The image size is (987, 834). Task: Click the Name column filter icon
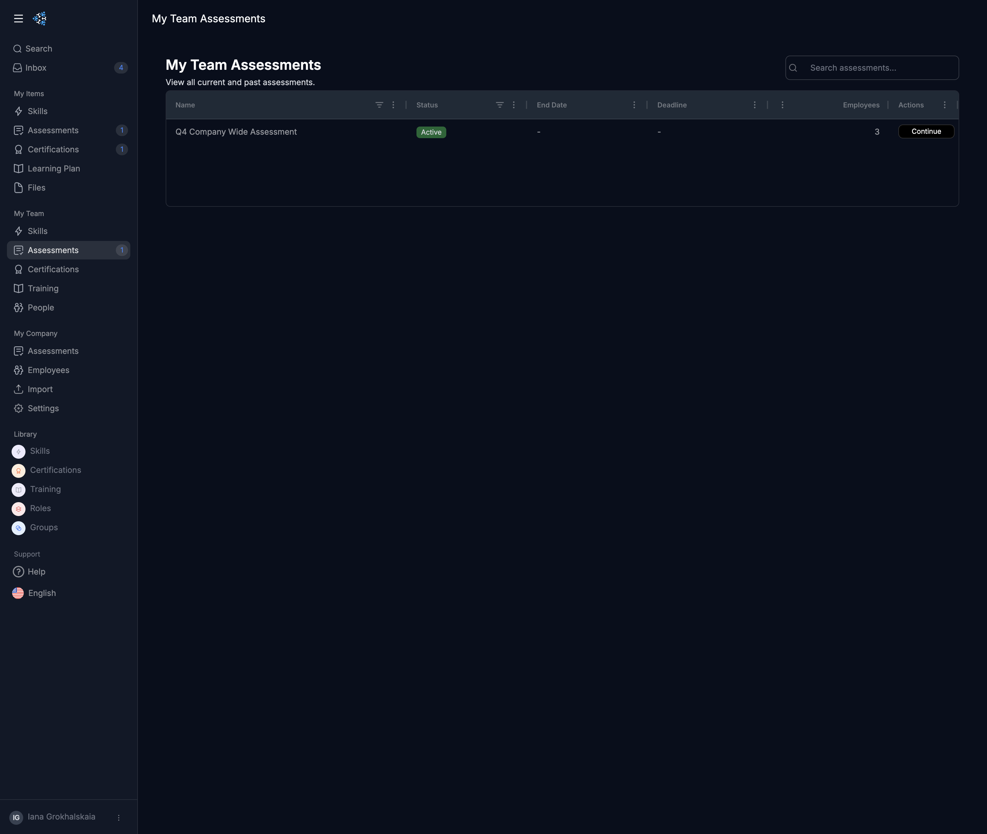(x=379, y=105)
